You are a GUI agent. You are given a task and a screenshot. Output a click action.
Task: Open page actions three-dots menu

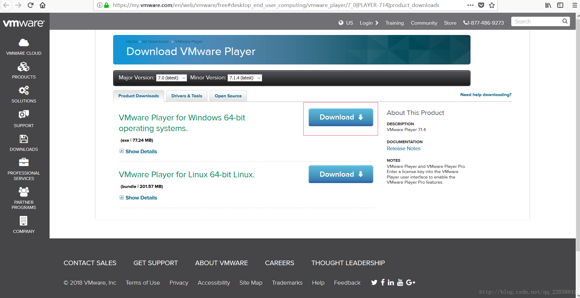pos(471,5)
